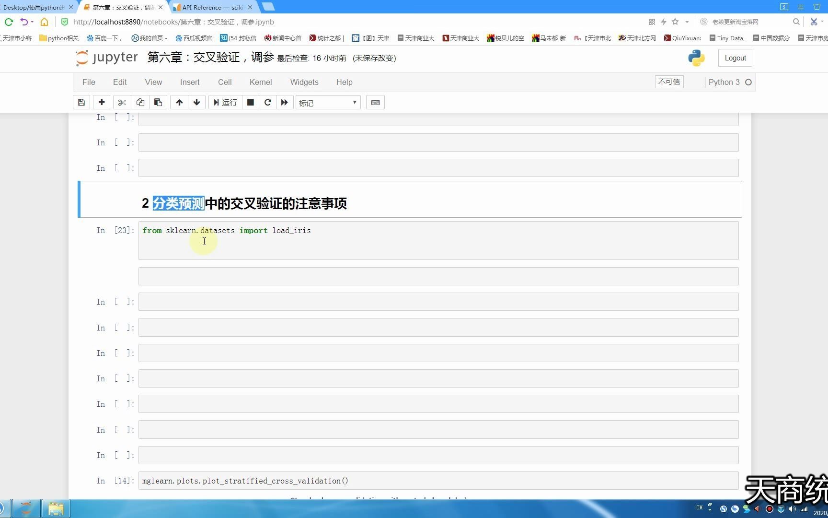Viewport: 828px width, 518px height.
Task: Click the In [23] prompt label
Action: point(115,230)
